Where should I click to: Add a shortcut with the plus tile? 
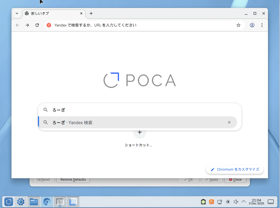(140, 132)
